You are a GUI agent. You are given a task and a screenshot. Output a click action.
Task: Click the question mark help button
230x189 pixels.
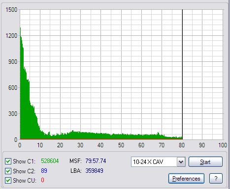[x=216, y=179]
